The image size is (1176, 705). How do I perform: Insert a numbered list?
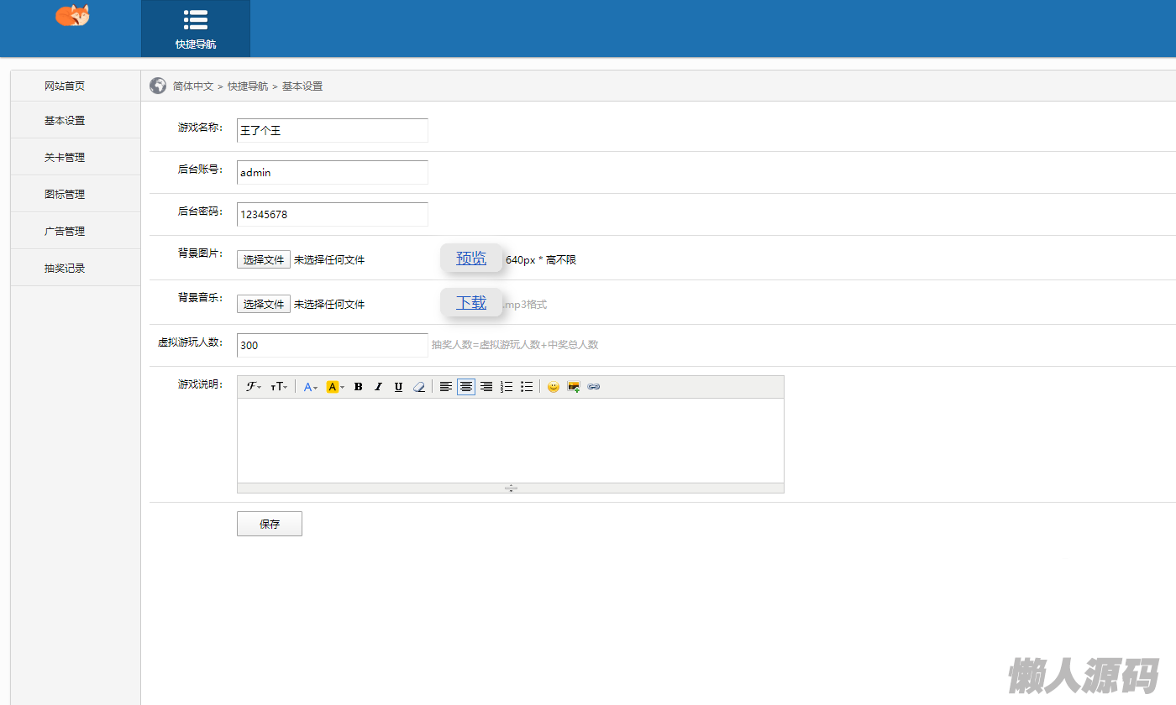(x=507, y=387)
